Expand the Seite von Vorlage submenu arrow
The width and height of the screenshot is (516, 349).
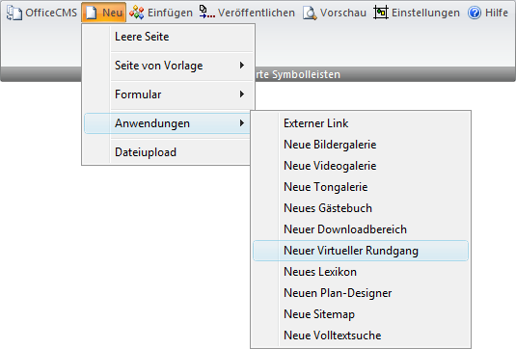[242, 66]
